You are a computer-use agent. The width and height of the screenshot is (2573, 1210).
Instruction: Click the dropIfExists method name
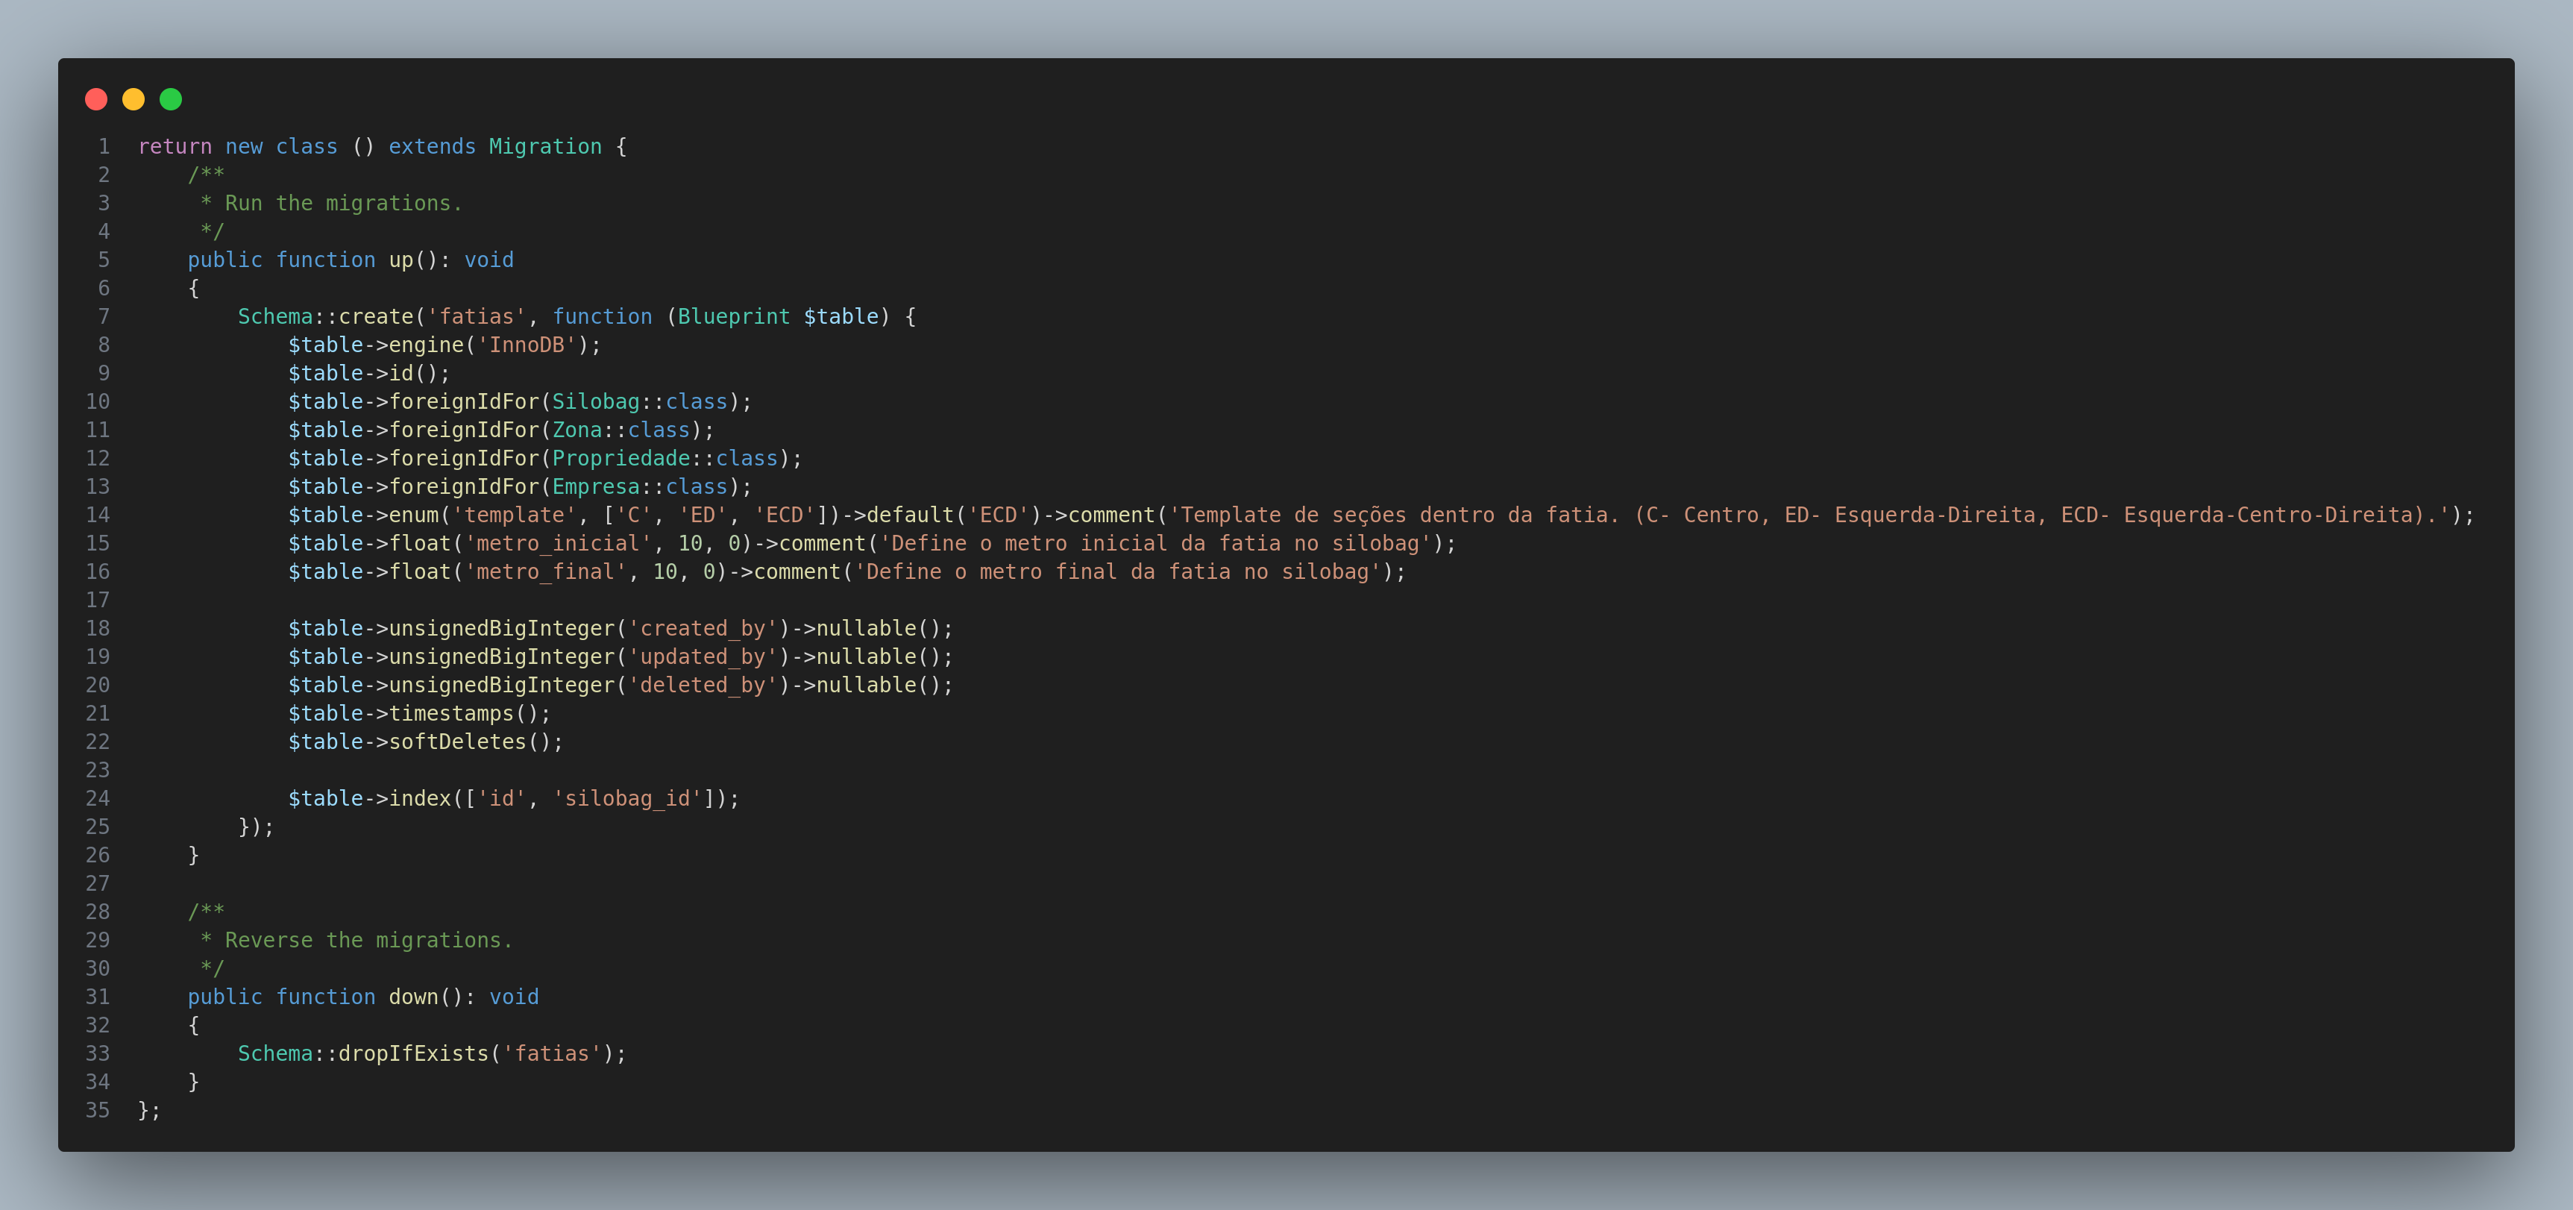[413, 1054]
